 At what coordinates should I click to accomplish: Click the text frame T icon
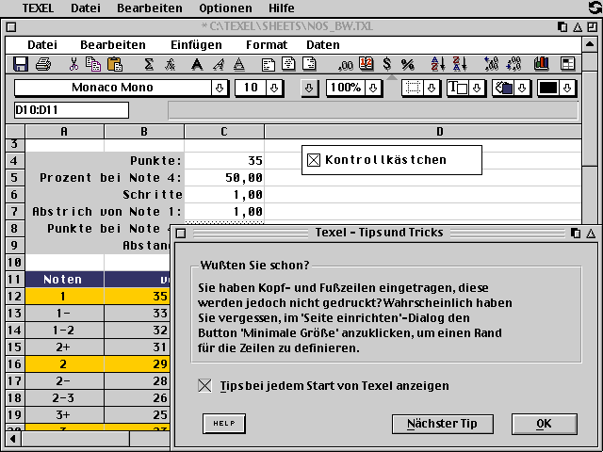(x=458, y=88)
